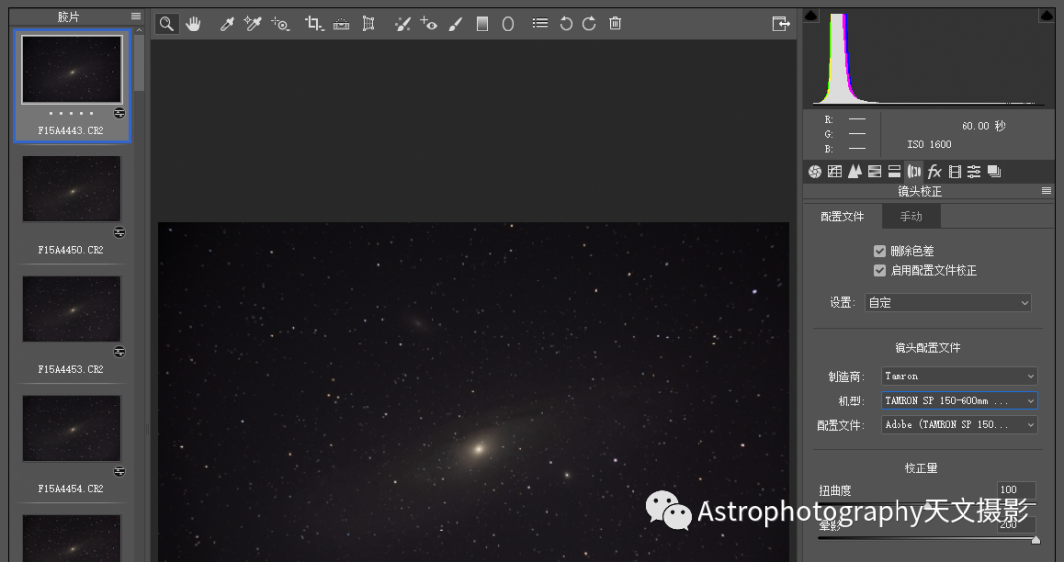Viewport: 1064px width, 562px height.
Task: Uncheck the 删除色差 checkbox
Action: (880, 251)
